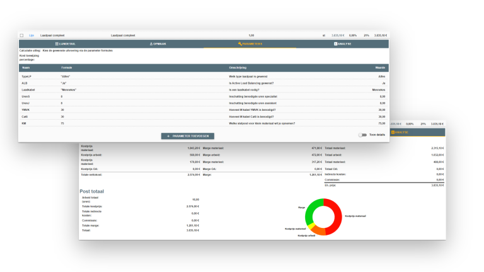This screenshot has width=484, height=272.
Task: Click the list icon on the Lijndetail tab
Action: pos(57,44)
